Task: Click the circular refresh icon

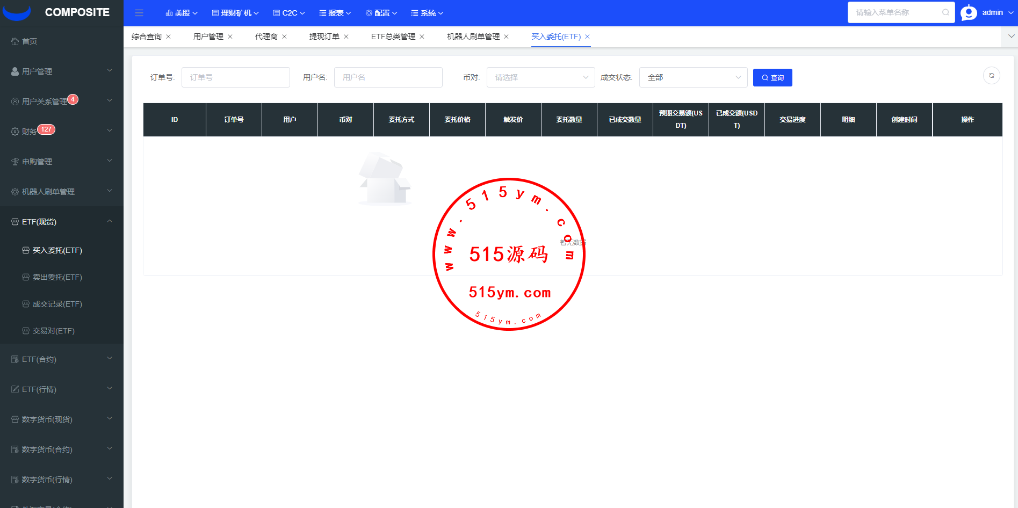Action: click(991, 76)
